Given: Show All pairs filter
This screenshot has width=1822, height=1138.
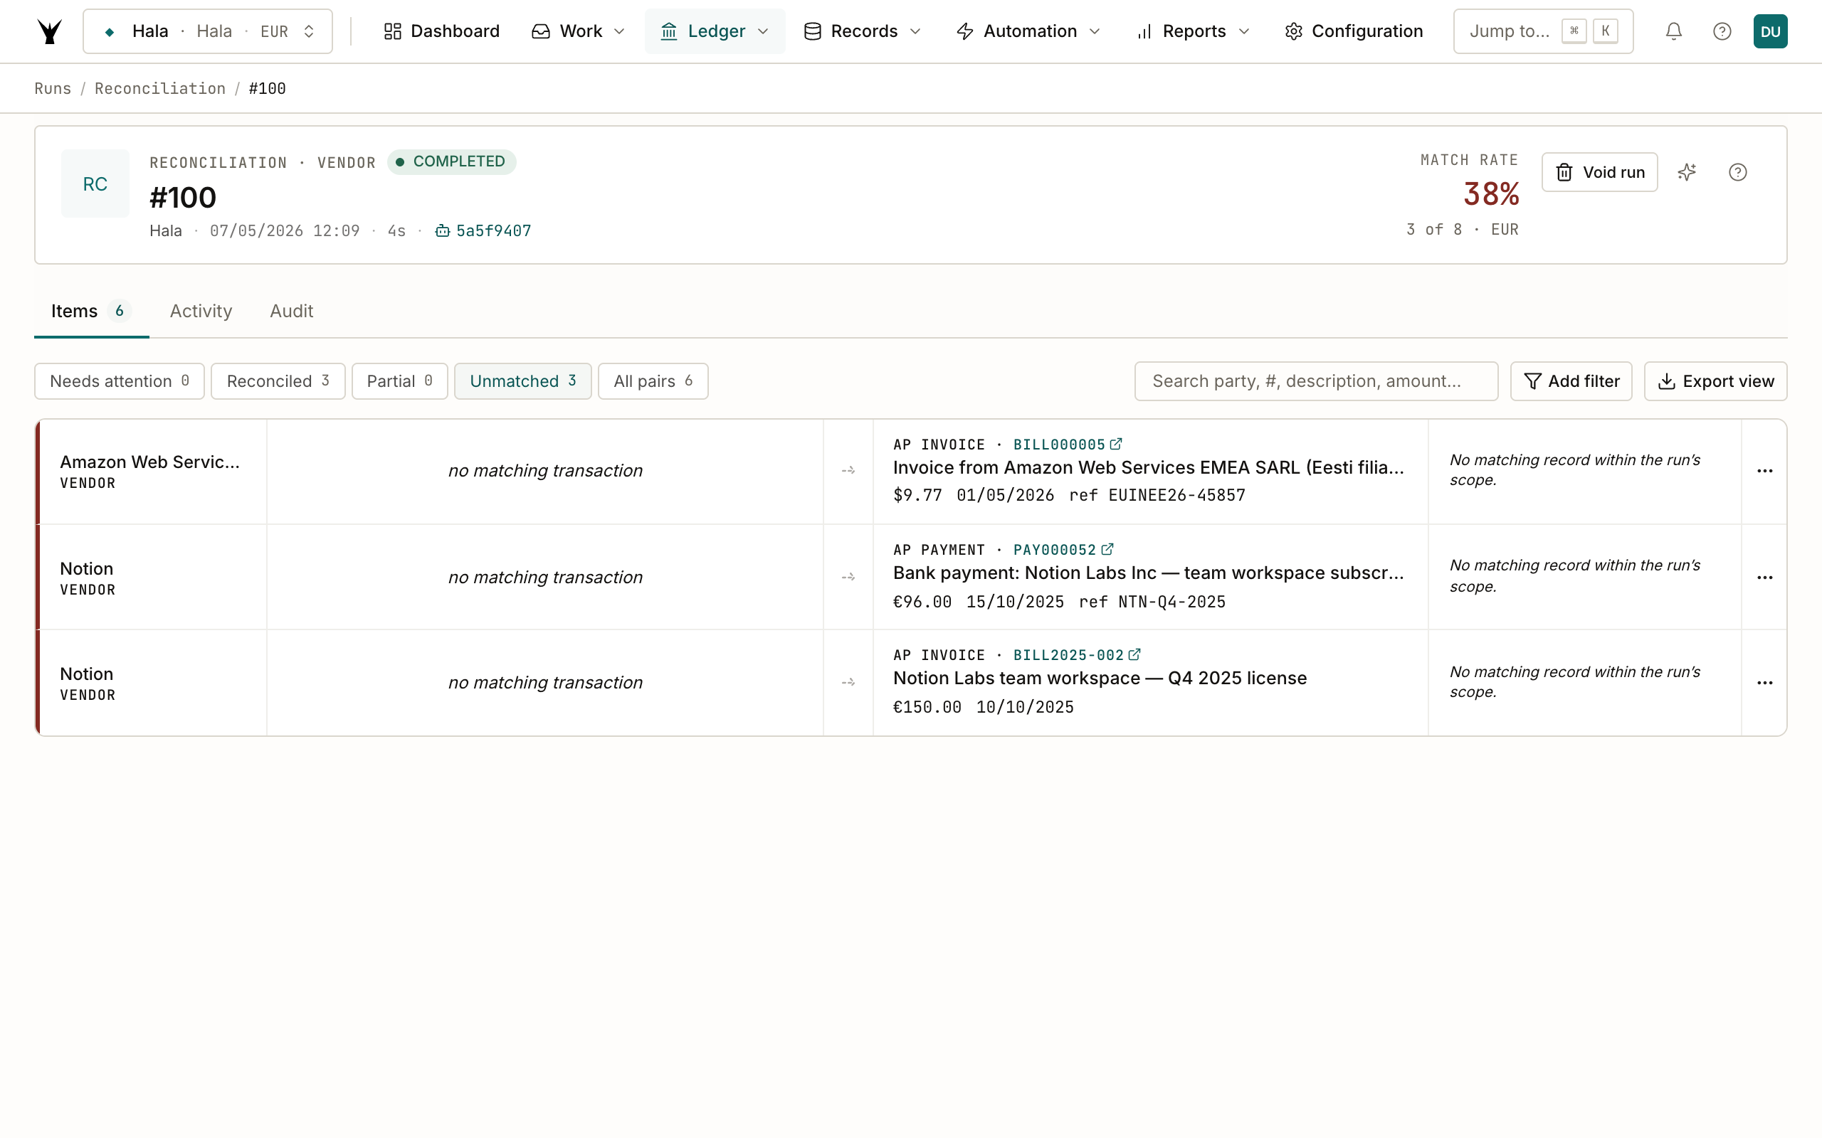Looking at the screenshot, I should [653, 382].
